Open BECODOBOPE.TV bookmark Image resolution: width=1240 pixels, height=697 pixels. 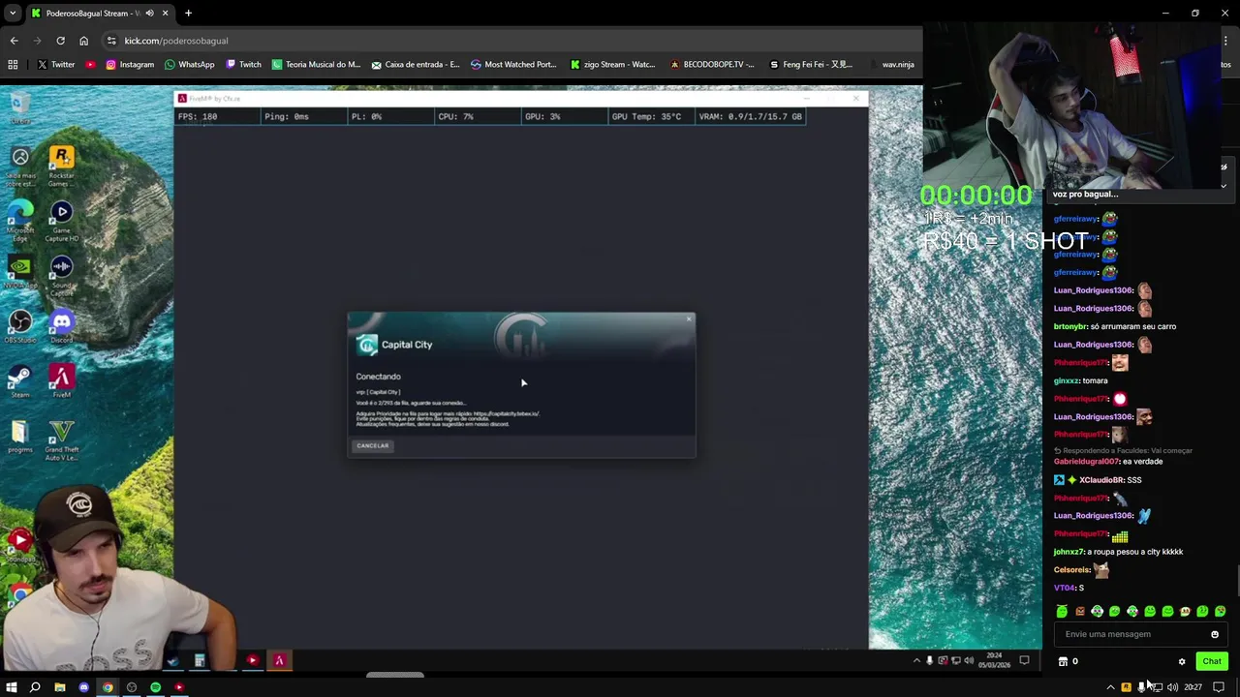[x=712, y=65]
